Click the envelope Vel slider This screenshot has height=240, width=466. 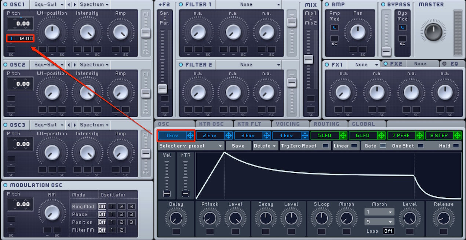pyautogui.click(x=167, y=193)
